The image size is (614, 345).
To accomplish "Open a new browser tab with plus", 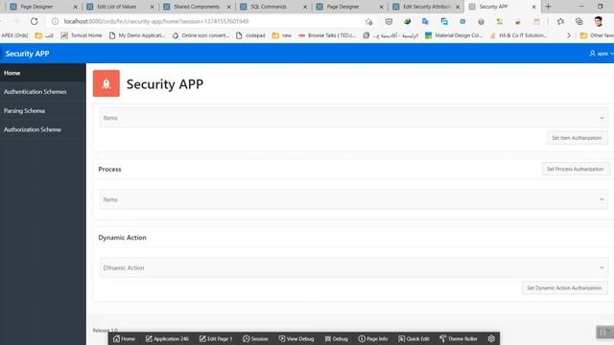I will 548,7.
